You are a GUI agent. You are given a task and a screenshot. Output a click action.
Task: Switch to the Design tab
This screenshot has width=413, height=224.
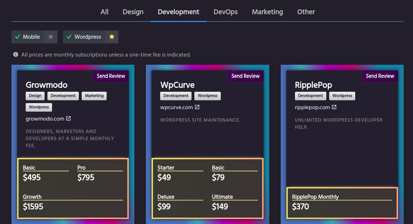(133, 12)
